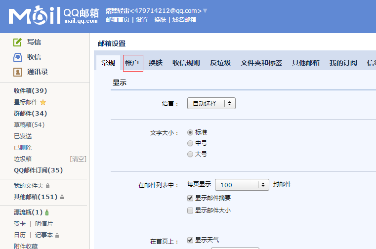
Task: Switch to the 文件夹和标签 tab
Action: (x=261, y=63)
